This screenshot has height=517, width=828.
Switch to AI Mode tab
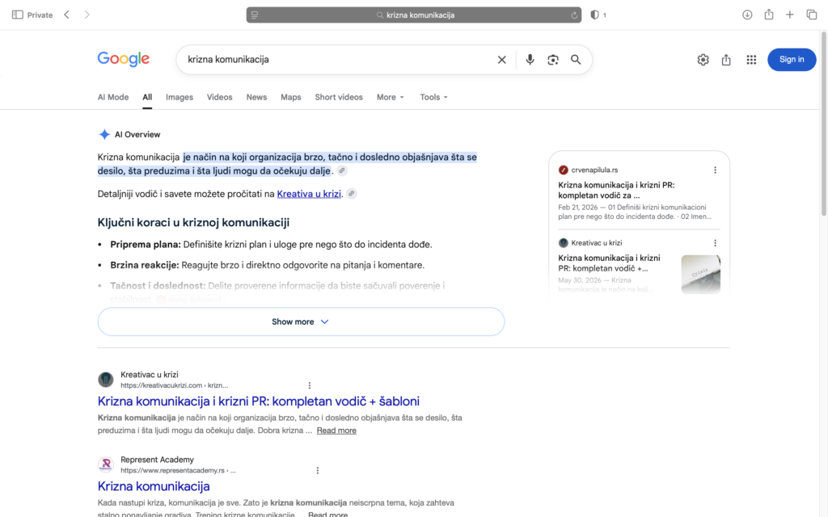113,97
